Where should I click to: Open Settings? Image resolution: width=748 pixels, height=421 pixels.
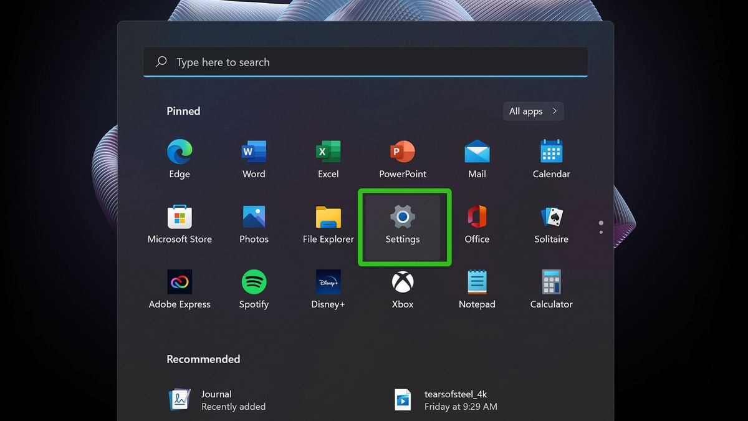tap(402, 218)
